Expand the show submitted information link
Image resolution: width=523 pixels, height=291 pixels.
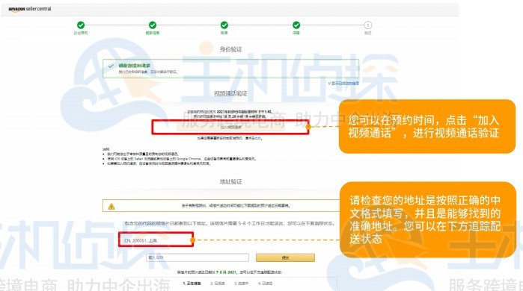(x=343, y=83)
